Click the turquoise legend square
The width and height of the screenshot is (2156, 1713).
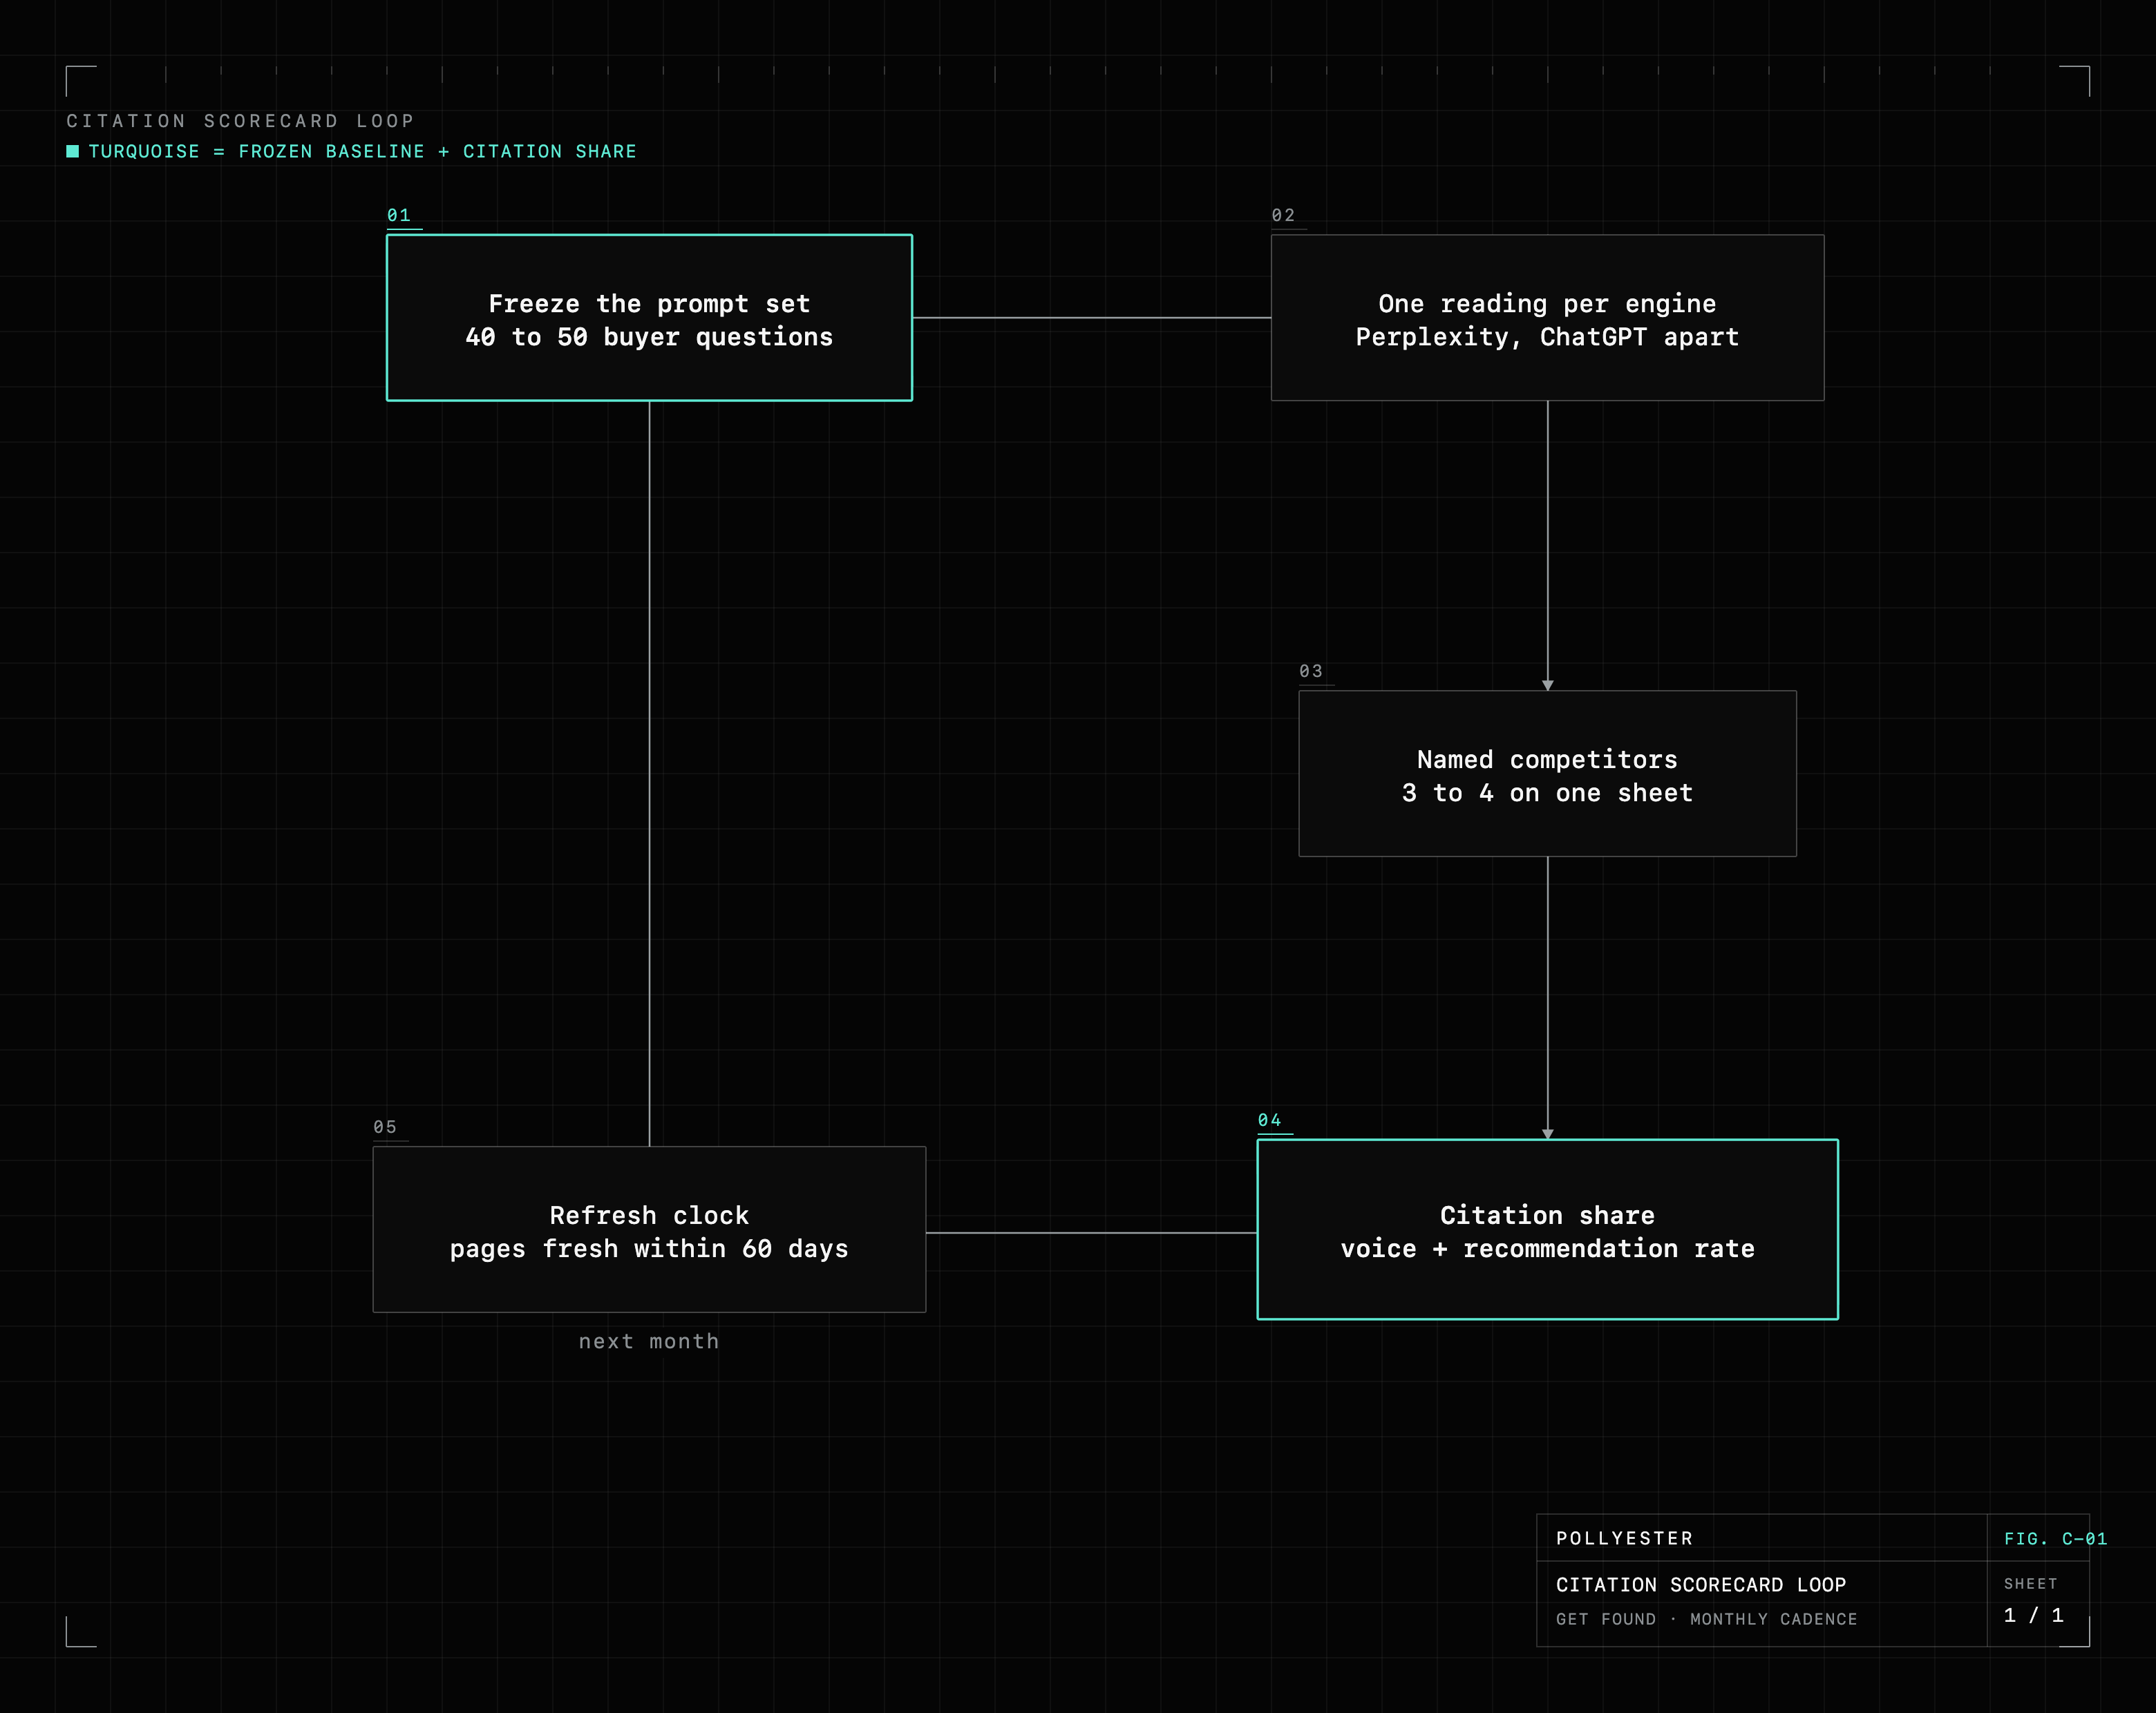(x=72, y=151)
